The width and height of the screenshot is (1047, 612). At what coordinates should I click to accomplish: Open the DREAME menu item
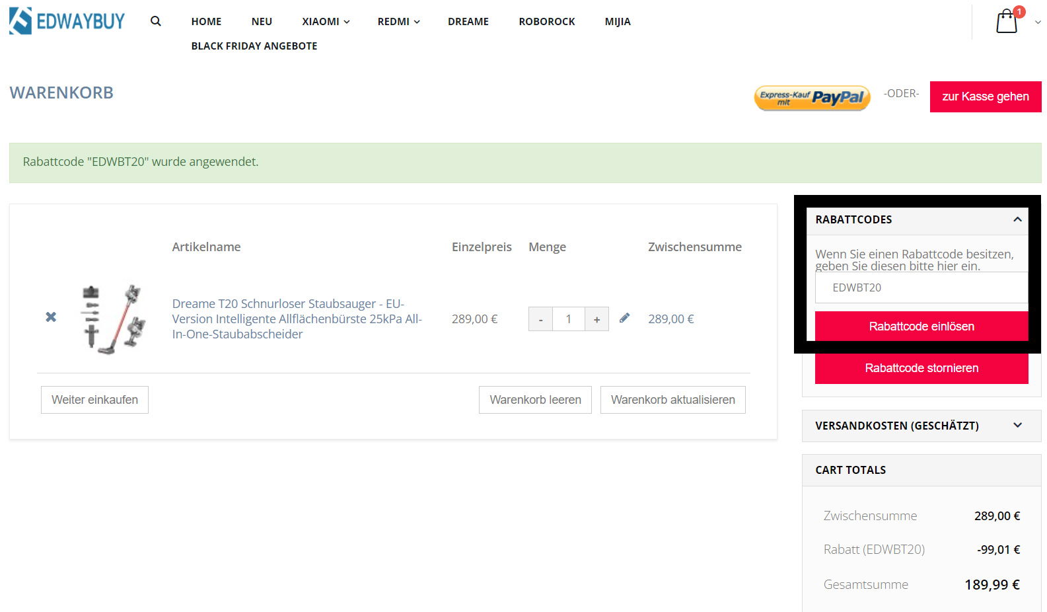(468, 21)
